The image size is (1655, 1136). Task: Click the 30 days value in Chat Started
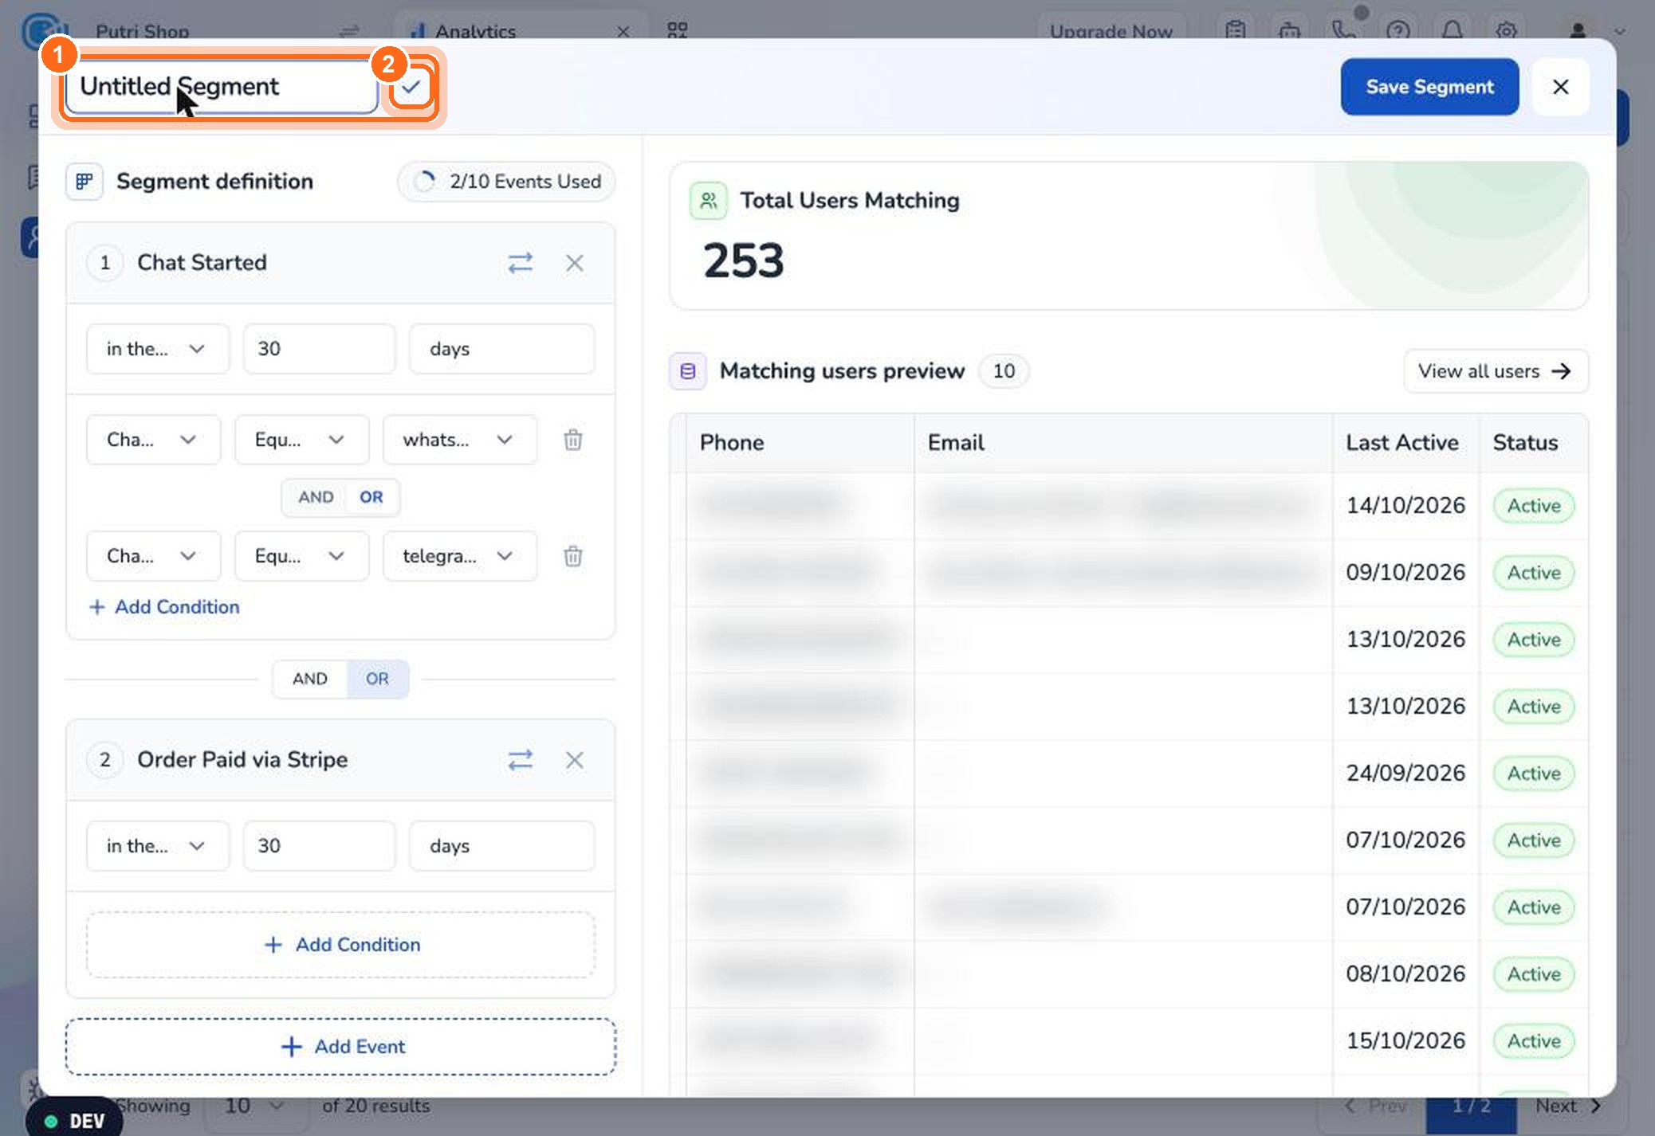coord(319,349)
